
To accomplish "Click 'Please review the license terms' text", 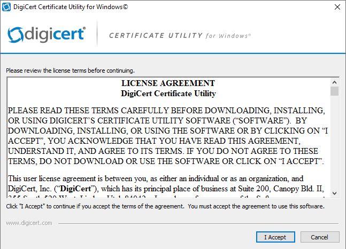I will [x=70, y=71].
